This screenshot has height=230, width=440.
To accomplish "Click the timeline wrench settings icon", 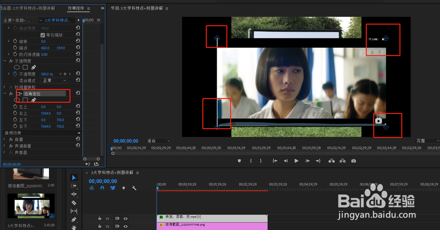I will point(134,188).
